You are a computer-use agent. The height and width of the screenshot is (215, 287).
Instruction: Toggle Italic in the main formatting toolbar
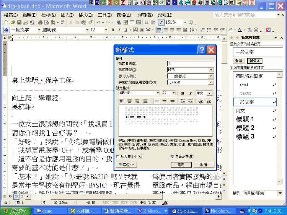[x=119, y=30]
